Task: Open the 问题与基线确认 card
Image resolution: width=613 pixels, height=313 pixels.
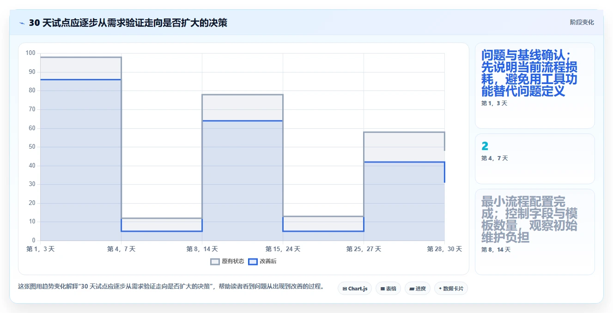Action: click(534, 85)
